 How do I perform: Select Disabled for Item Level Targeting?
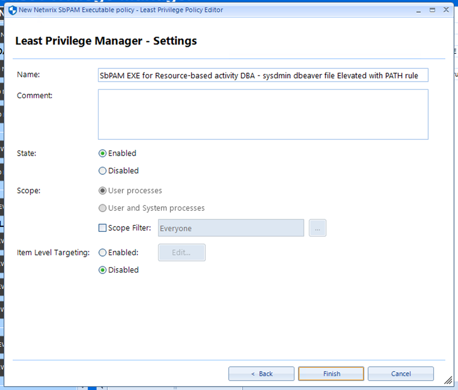pos(102,270)
